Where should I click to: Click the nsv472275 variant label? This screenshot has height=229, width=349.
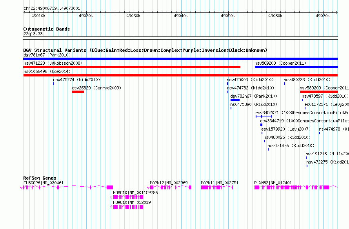(x=328, y=162)
